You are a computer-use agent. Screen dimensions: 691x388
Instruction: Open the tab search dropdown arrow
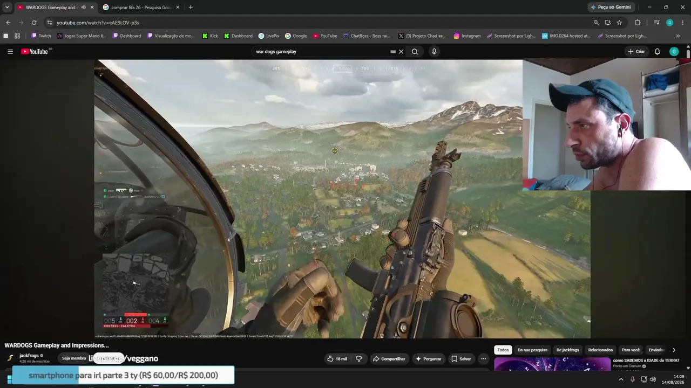(7, 8)
